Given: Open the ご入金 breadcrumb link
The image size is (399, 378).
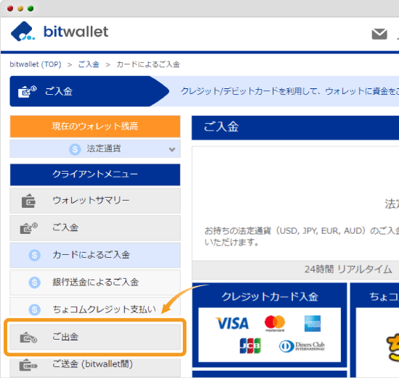Looking at the screenshot, I should 89,64.
